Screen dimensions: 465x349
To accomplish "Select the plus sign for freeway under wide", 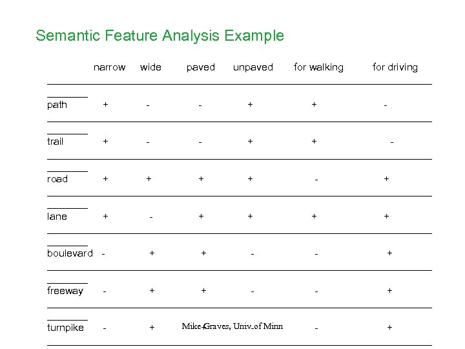I will pyautogui.click(x=152, y=290).
